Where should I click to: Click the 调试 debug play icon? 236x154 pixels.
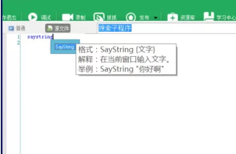click(x=32, y=17)
